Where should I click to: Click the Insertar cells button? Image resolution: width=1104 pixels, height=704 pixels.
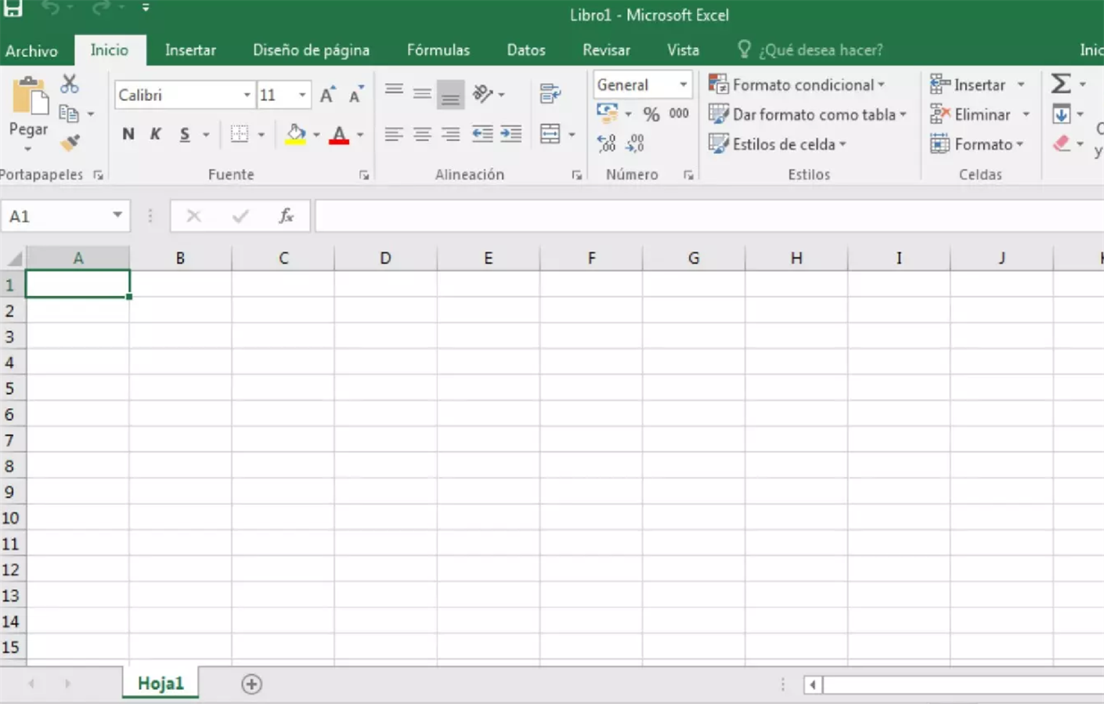[x=968, y=85]
